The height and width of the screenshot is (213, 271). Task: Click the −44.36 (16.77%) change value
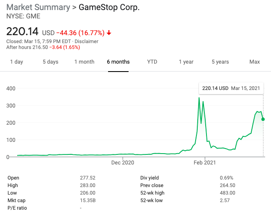coord(80,33)
